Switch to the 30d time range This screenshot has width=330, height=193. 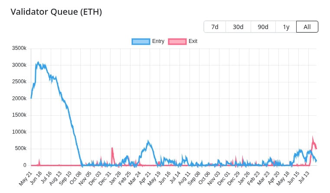coord(238,27)
